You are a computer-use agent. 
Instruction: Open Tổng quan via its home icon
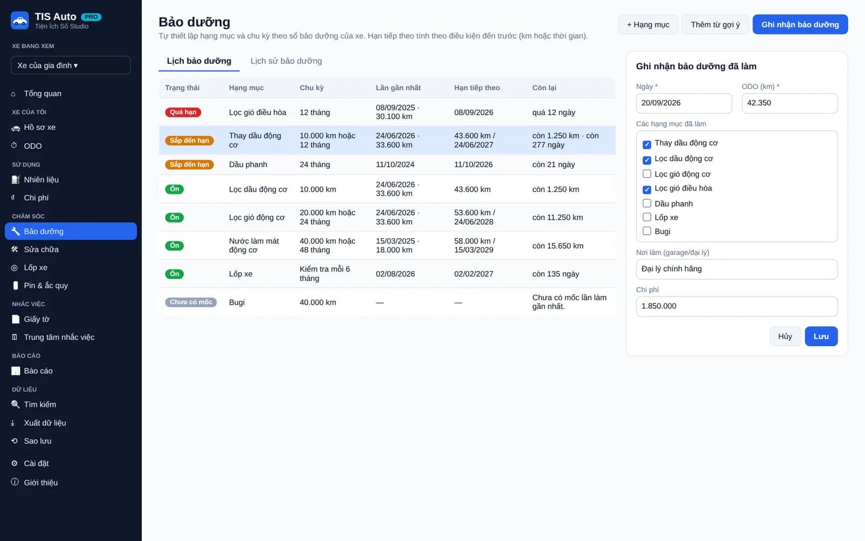click(x=14, y=94)
